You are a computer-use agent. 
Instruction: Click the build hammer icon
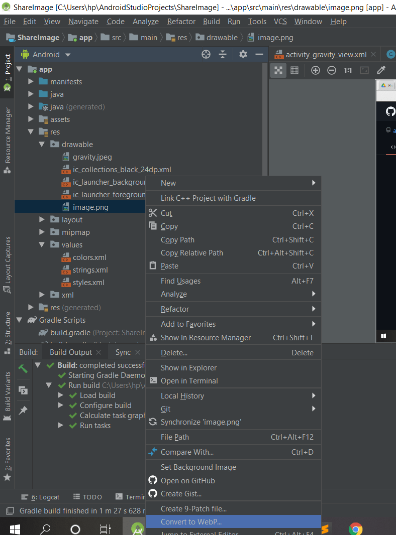pos(23,369)
